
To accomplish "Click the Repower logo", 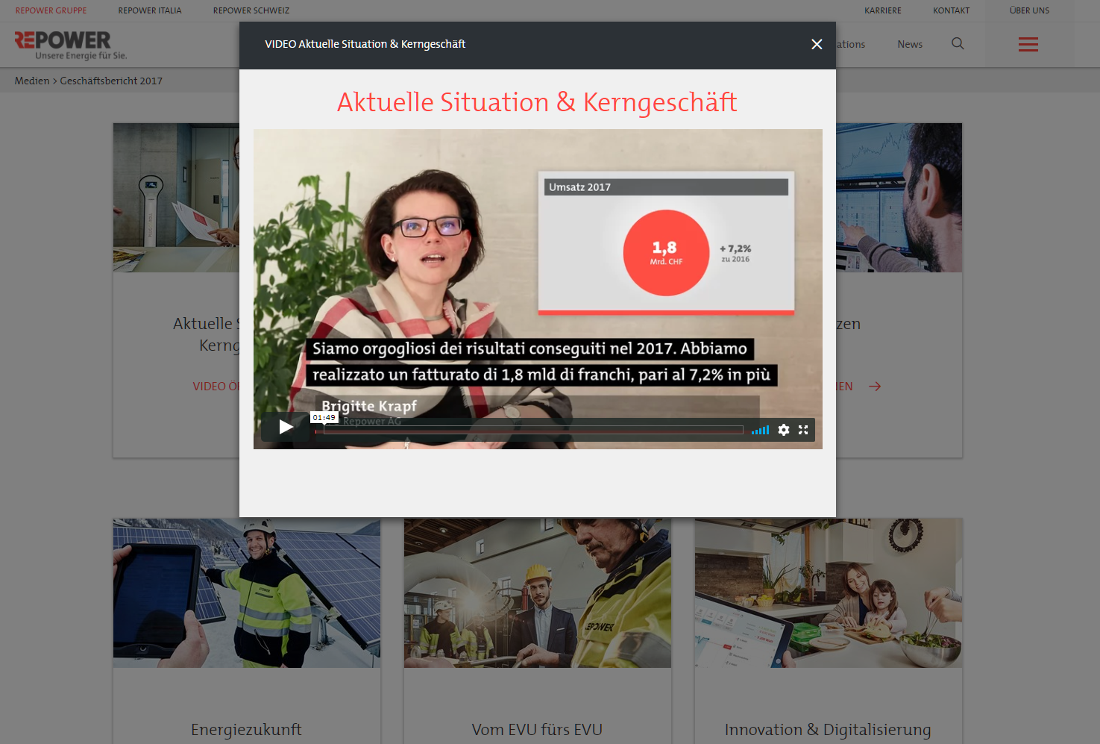I will (71, 45).
